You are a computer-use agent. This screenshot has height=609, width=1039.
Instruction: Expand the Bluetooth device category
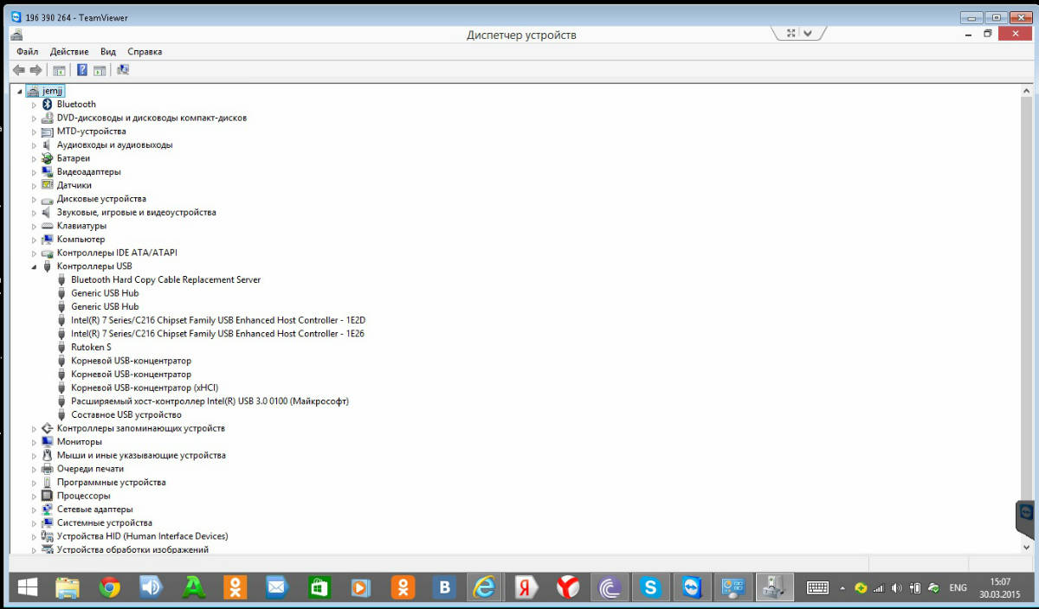[35, 105]
